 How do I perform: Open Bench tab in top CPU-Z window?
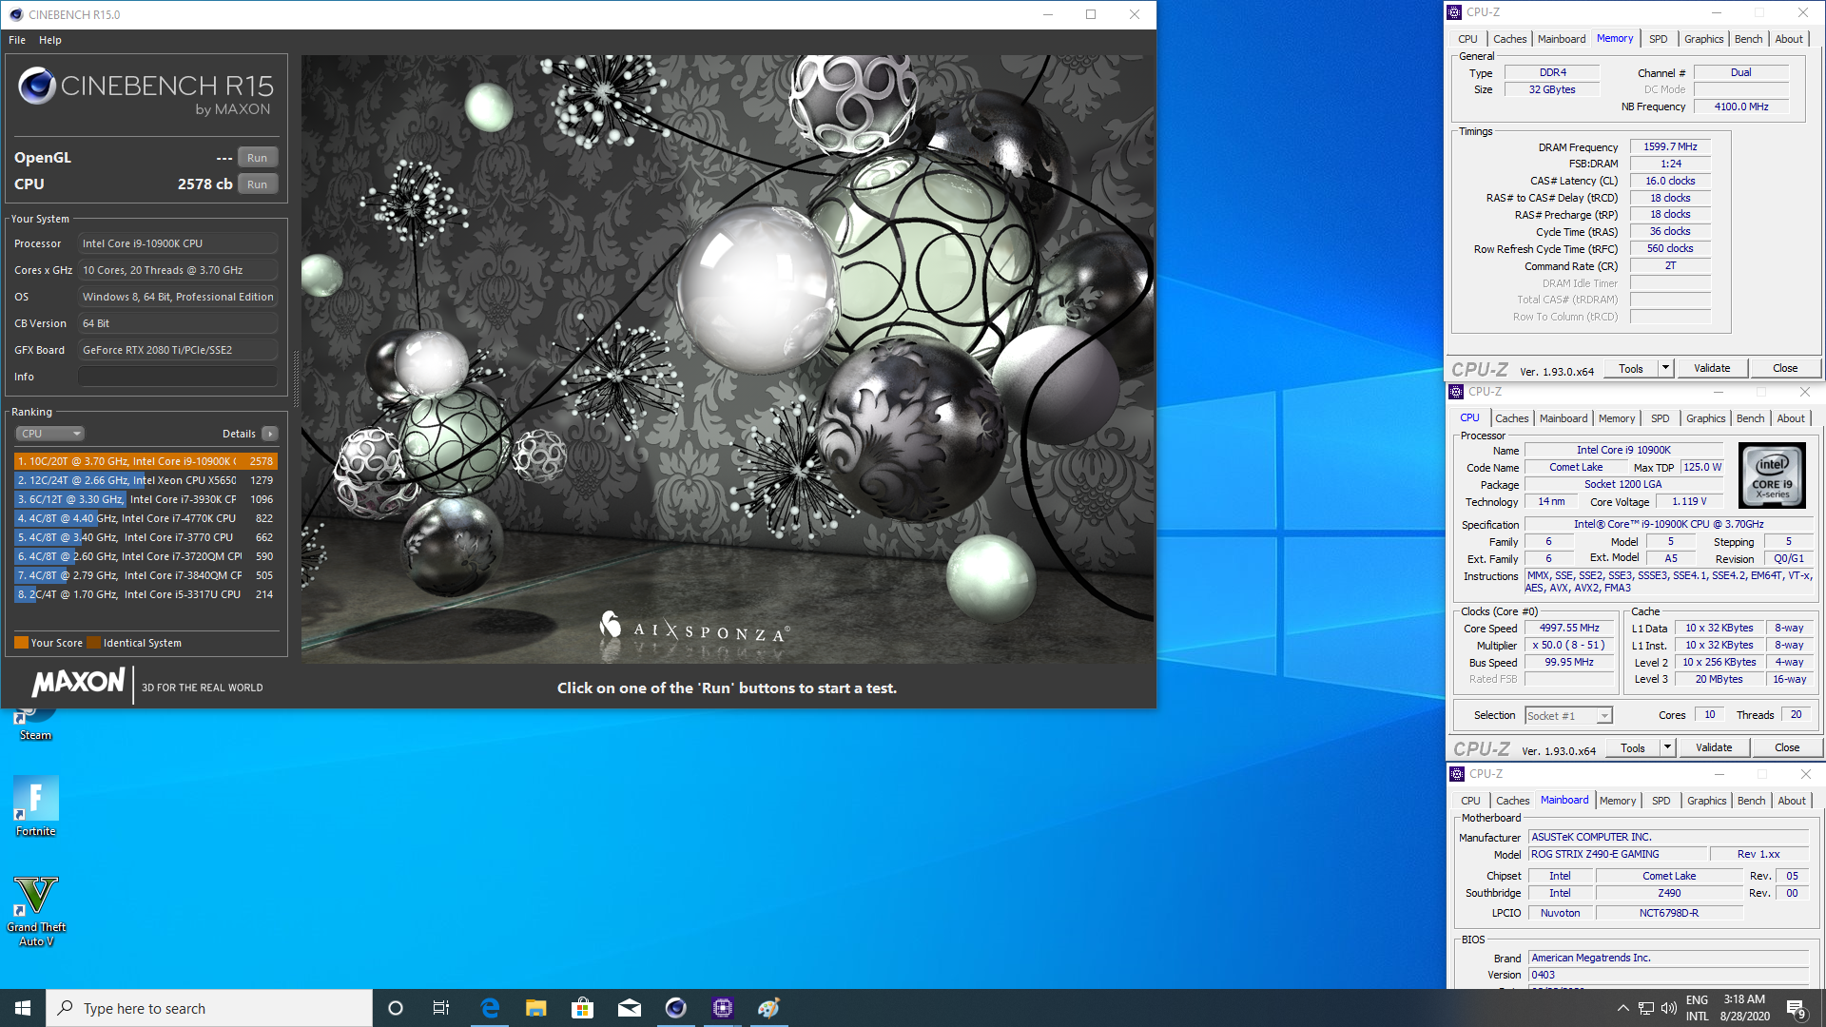click(1748, 39)
